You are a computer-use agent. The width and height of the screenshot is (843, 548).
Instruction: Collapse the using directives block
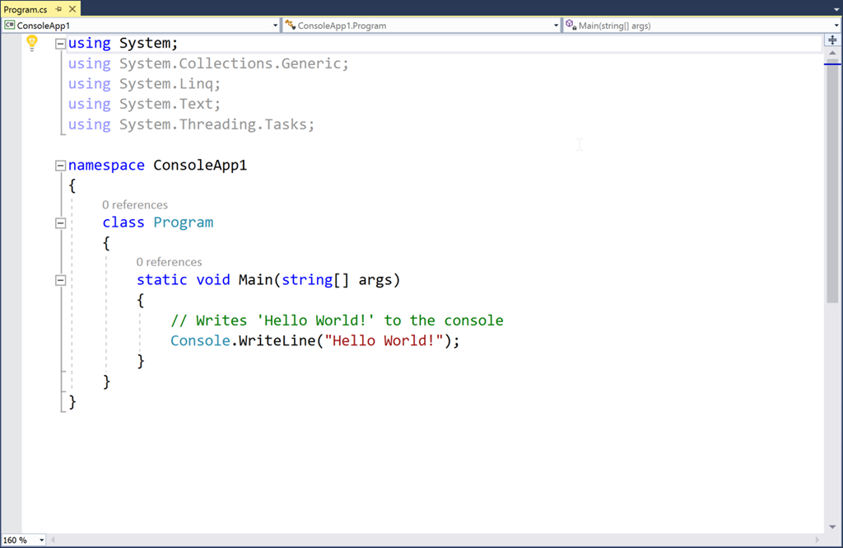(x=60, y=44)
